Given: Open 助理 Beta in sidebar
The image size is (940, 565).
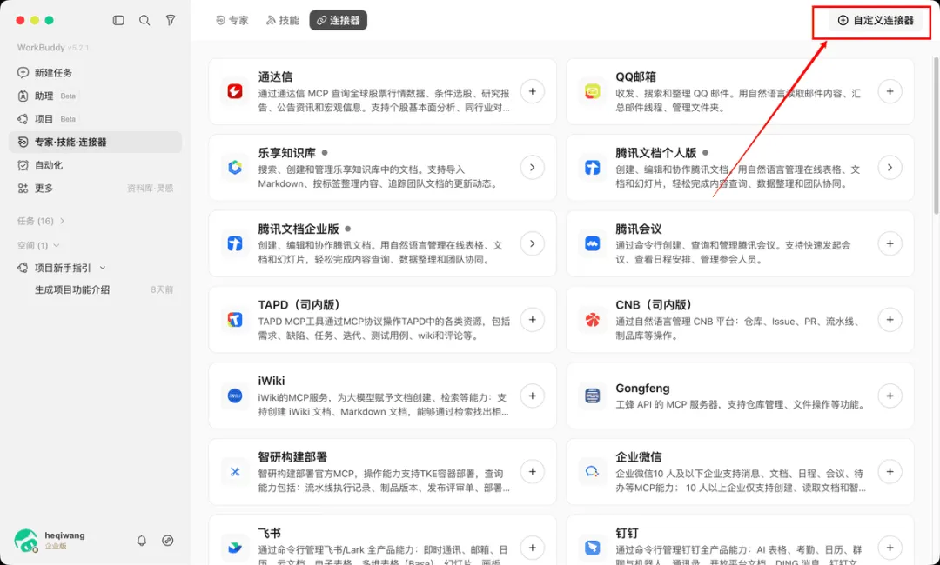Looking at the screenshot, I should [96, 96].
